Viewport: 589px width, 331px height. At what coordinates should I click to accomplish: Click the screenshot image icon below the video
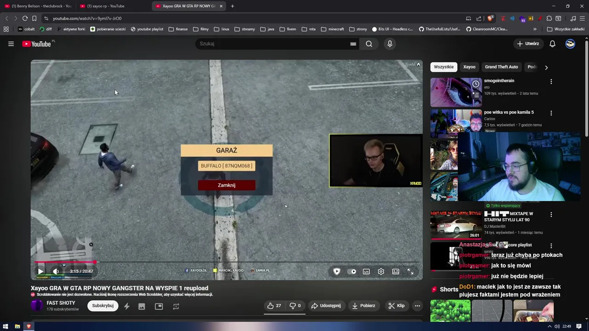click(x=142, y=306)
